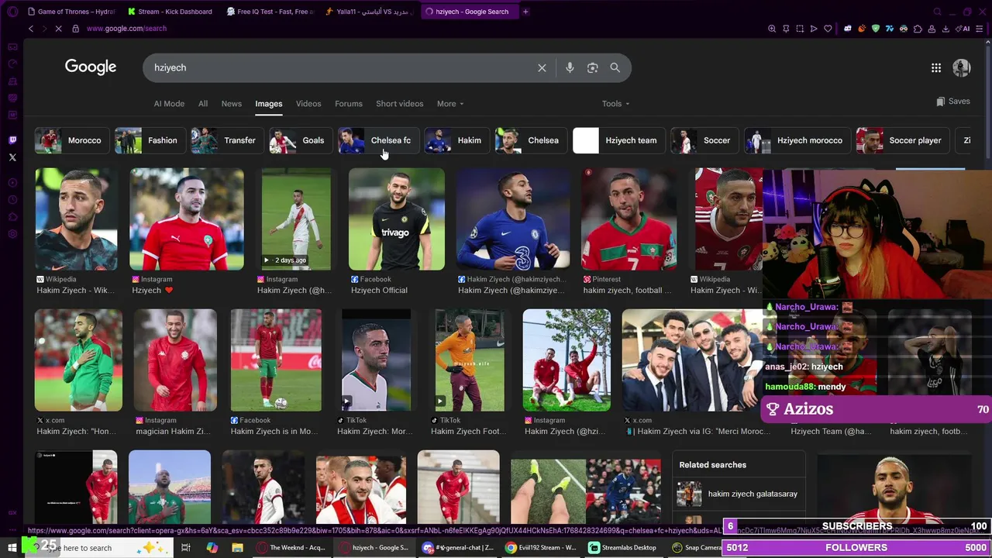Open the extensions puzzle icon
Image resolution: width=992 pixels, height=558 pixels.
click(918, 29)
